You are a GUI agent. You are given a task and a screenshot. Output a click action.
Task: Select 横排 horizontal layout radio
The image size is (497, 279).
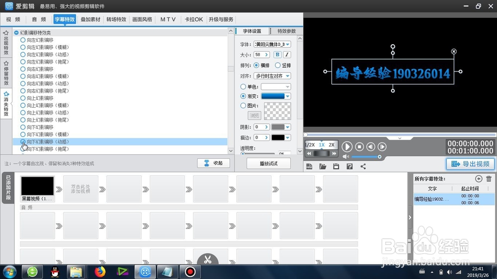pyautogui.click(x=256, y=65)
